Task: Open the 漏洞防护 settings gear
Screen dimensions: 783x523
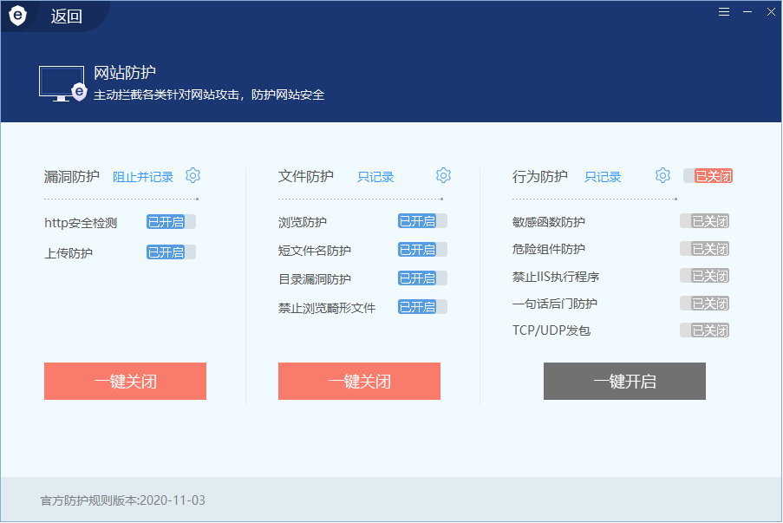Action: tap(192, 175)
